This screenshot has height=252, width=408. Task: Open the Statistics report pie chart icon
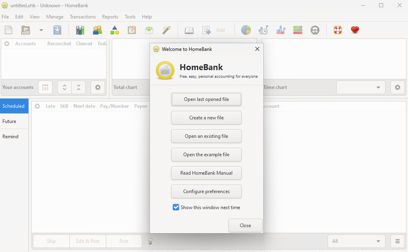[246, 30]
